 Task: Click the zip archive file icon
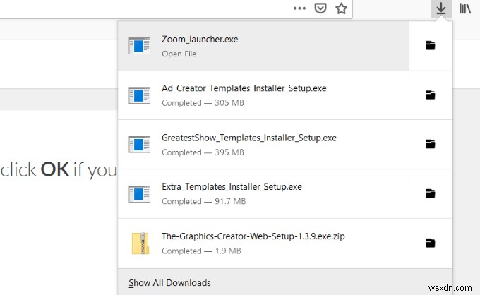pos(140,243)
